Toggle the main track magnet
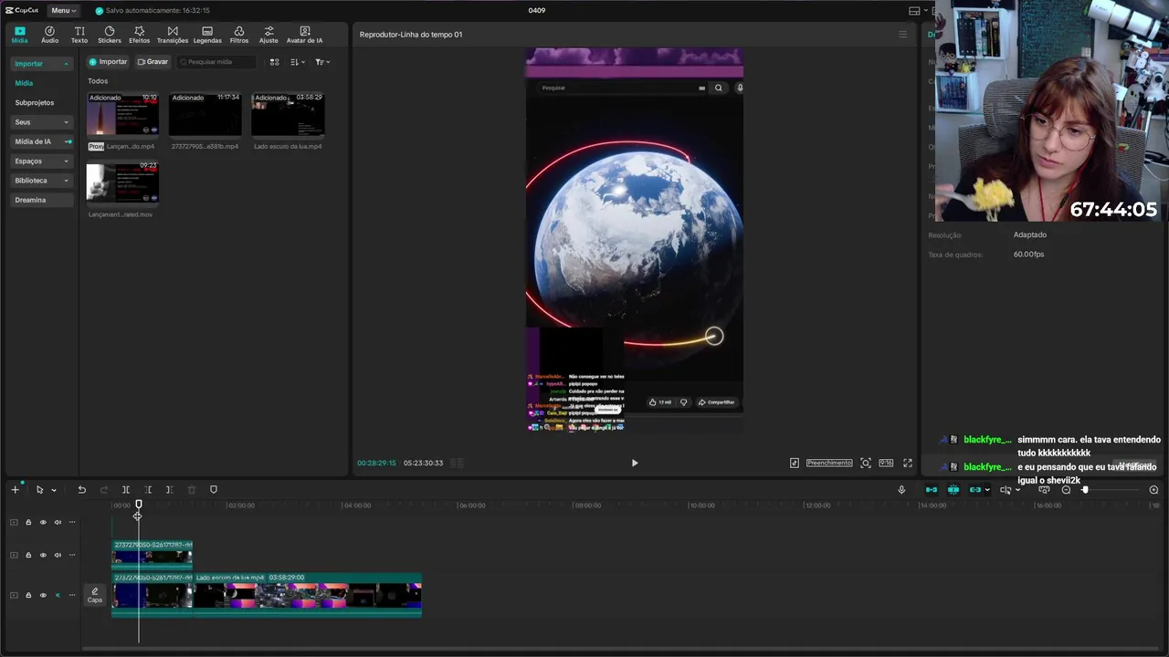Image resolution: width=1169 pixels, height=657 pixels. pyautogui.click(x=932, y=490)
